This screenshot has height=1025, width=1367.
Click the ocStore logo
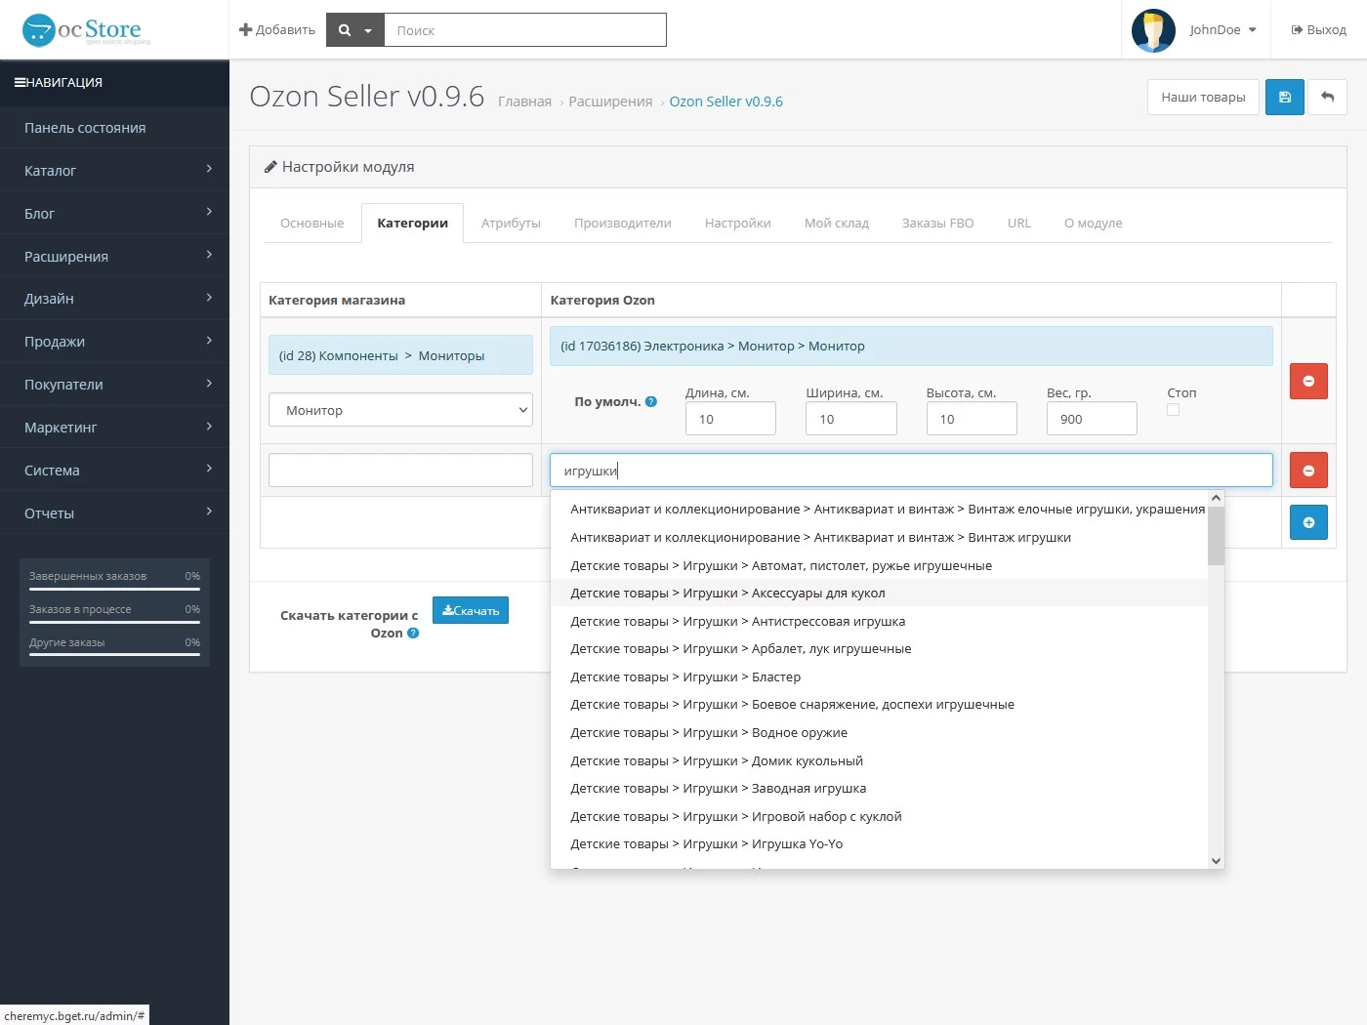click(x=86, y=30)
